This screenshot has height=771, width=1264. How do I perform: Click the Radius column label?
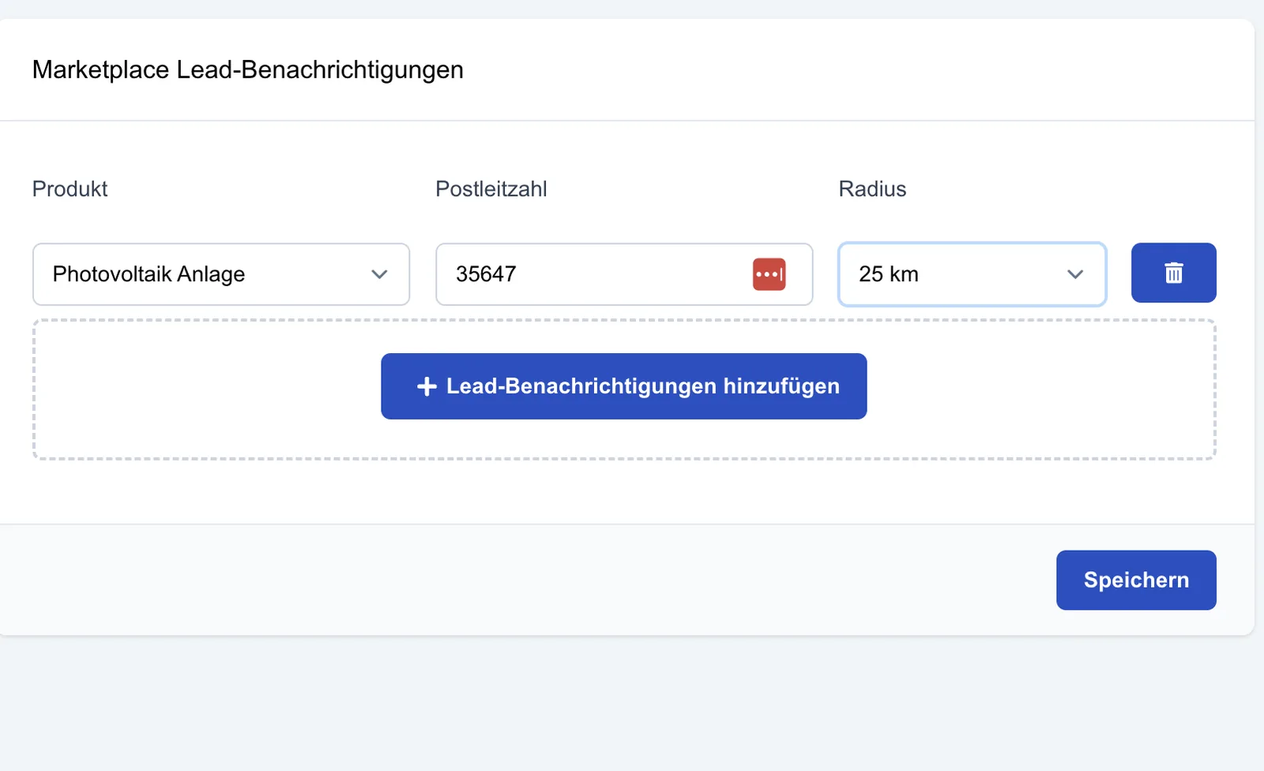872,189
